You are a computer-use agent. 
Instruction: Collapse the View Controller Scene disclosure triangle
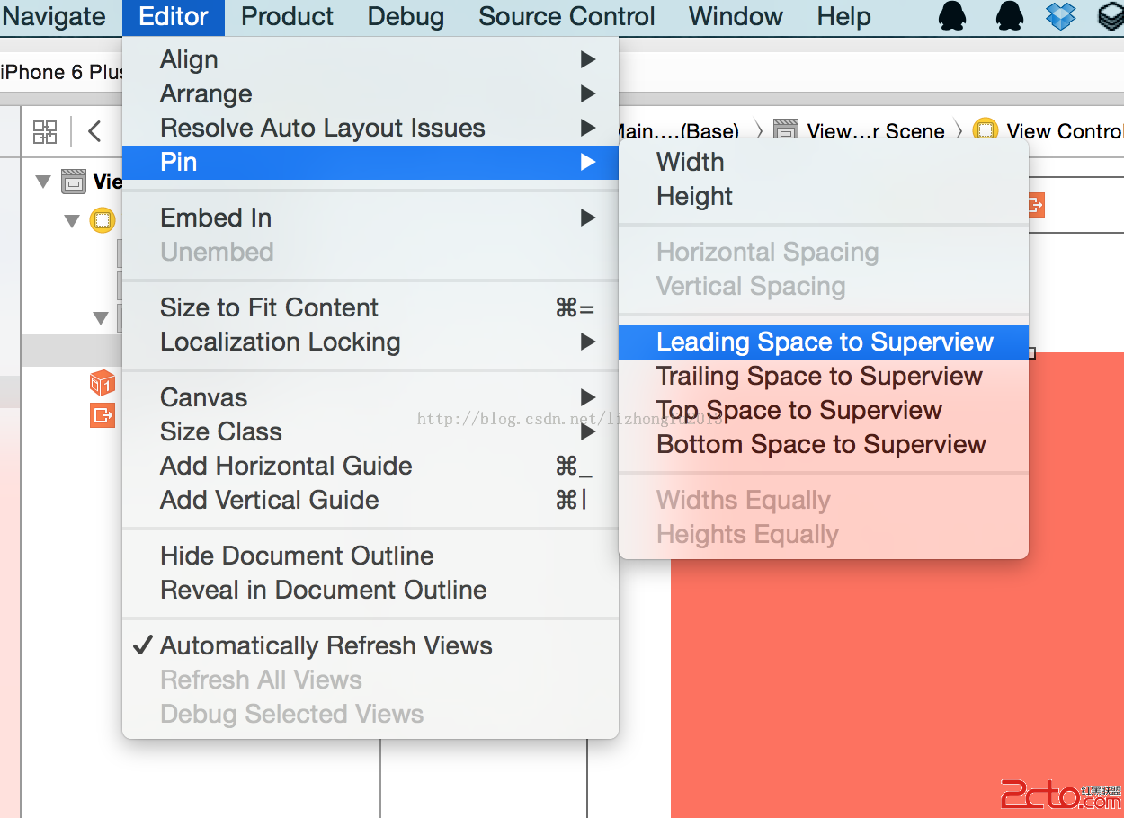tap(42, 182)
